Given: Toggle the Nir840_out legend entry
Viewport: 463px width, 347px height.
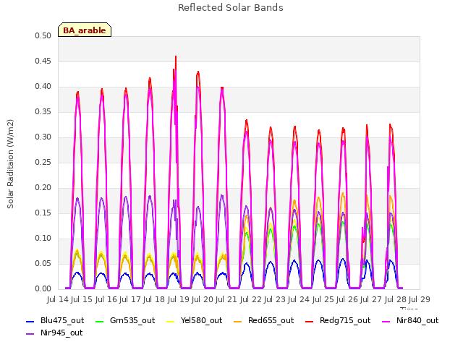Looking at the screenshot, I should (410, 321).
